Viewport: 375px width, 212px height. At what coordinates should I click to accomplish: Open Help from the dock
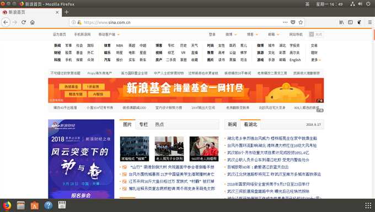click(x=49, y=205)
